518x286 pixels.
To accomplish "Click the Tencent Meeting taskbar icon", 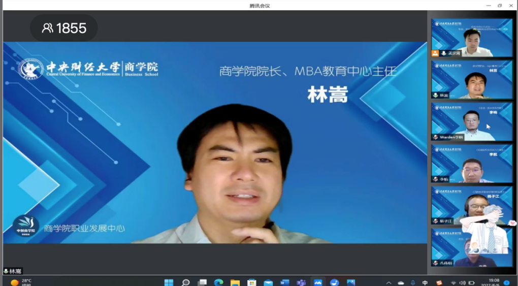I will 318,282.
